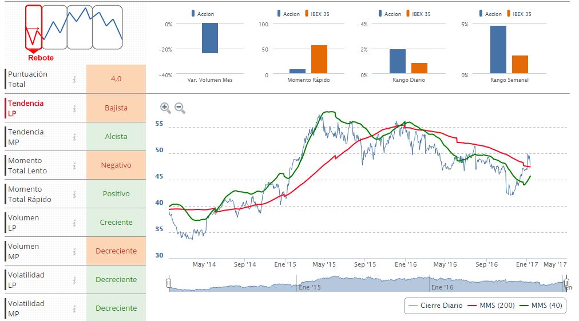Viewport: 579px width, 321px height.
Task: Open info icon for Puntuación Total
Action: pyautogui.click(x=74, y=80)
